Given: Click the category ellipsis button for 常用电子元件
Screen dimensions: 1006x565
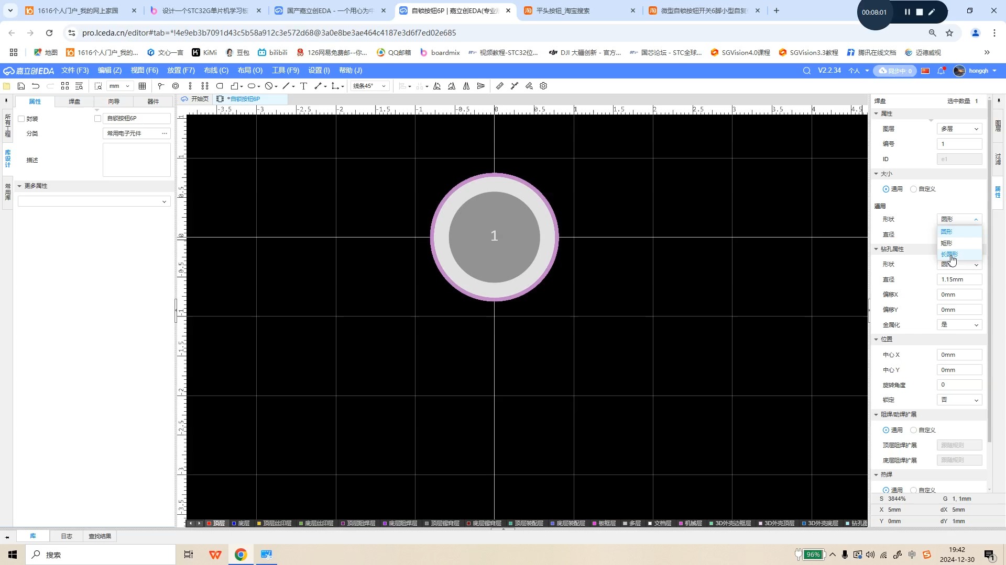Looking at the screenshot, I should (165, 133).
